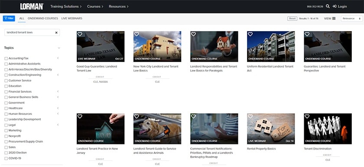Favorite Commercial Tenant Notifications course heart
The height and width of the screenshot is (167, 364).
(193, 116)
